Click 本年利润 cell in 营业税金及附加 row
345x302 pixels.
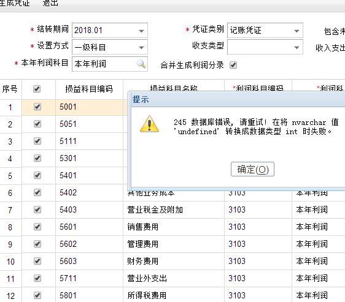point(319,210)
